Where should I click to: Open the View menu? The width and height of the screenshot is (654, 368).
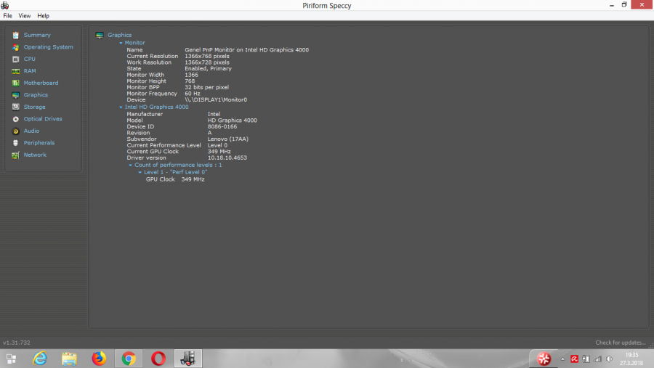click(x=24, y=16)
